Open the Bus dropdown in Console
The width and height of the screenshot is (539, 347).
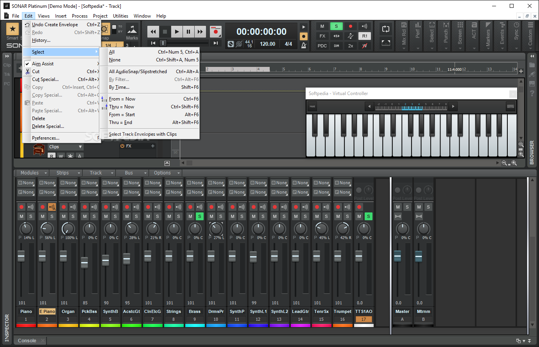(x=132, y=173)
